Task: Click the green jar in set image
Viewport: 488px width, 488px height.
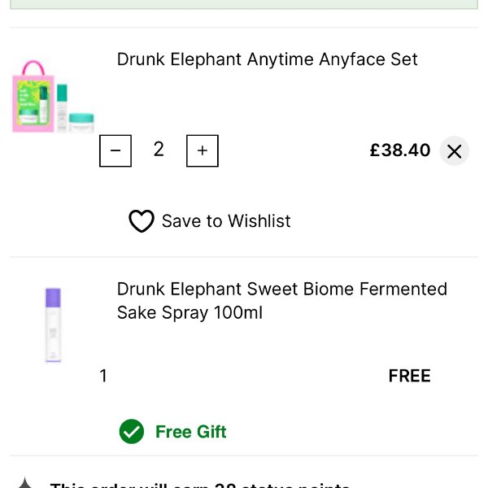Action: 81,122
